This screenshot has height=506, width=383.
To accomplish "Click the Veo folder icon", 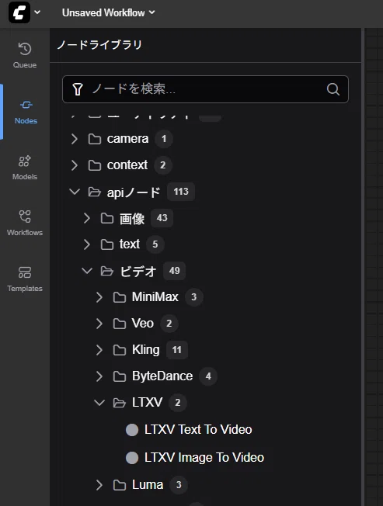I will pos(120,324).
